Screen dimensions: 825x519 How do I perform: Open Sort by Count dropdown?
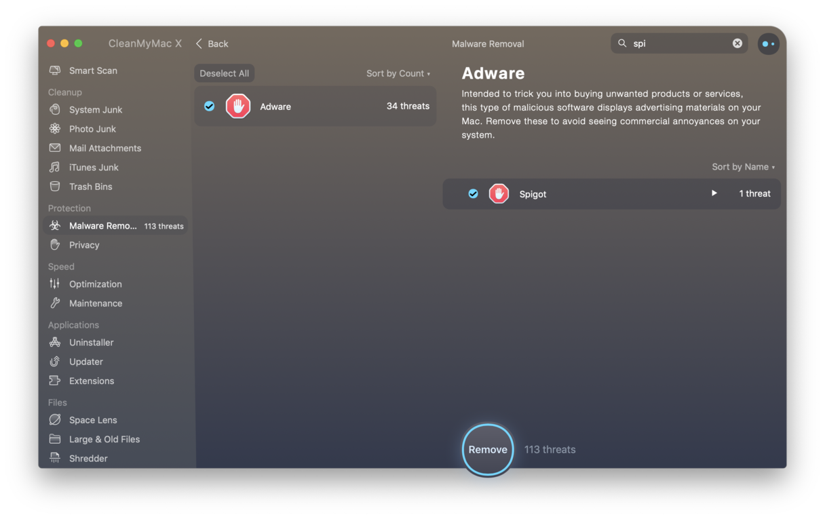[x=398, y=73]
